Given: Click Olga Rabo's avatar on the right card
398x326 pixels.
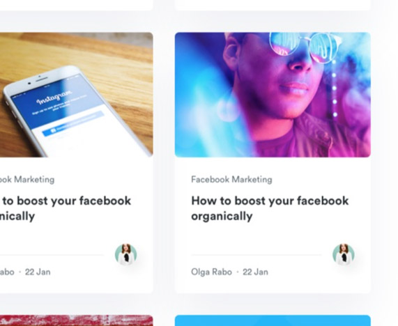Looking at the screenshot, I should [344, 254].
